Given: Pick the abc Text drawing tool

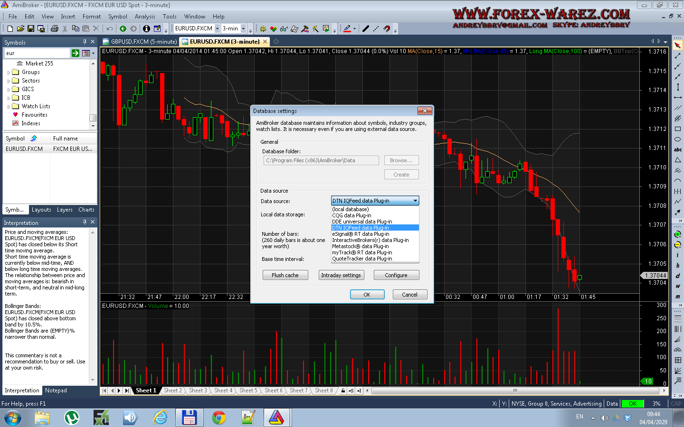Looking at the screenshot, I should click(678, 149).
